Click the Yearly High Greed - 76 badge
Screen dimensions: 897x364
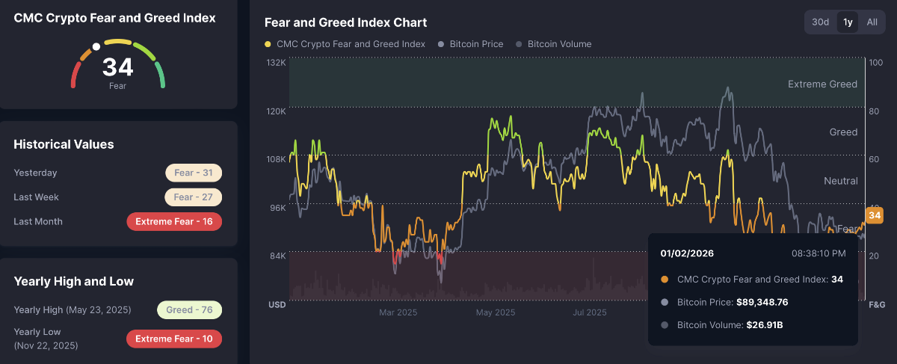coord(189,310)
